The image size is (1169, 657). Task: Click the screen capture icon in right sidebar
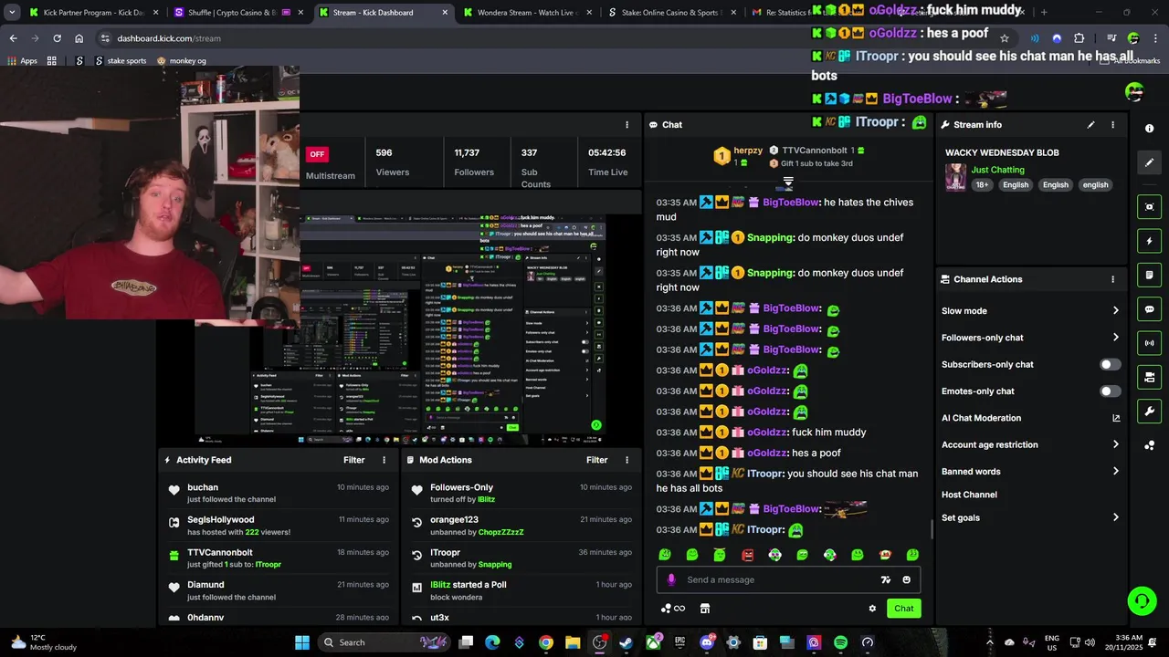click(x=1150, y=207)
